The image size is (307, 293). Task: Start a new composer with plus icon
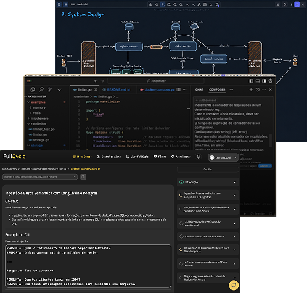pyautogui.click(x=251, y=89)
